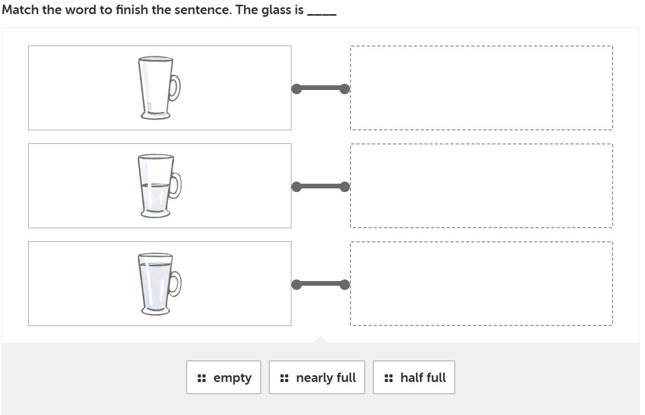Image resolution: width=645 pixels, height=415 pixels.
Task: Click left connector dot beside the empty glass
Action: [297, 88]
